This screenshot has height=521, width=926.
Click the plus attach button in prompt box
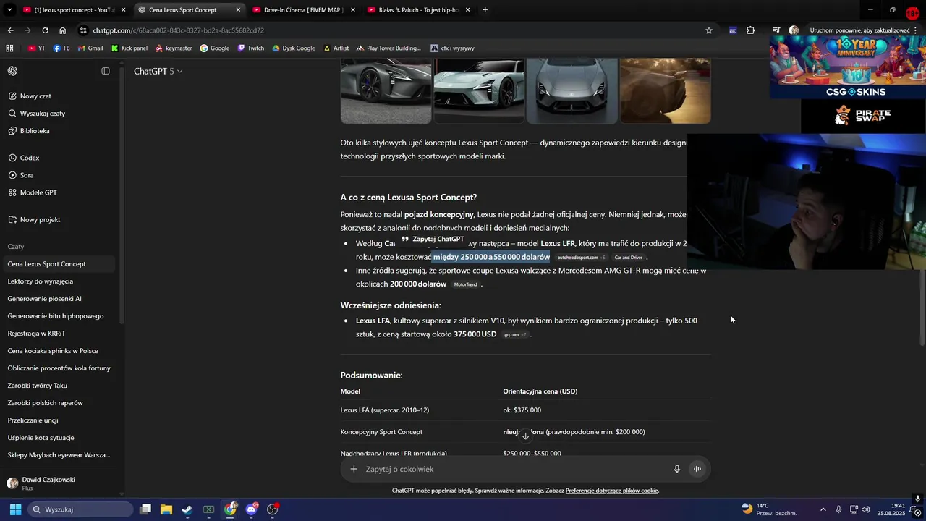click(x=354, y=469)
